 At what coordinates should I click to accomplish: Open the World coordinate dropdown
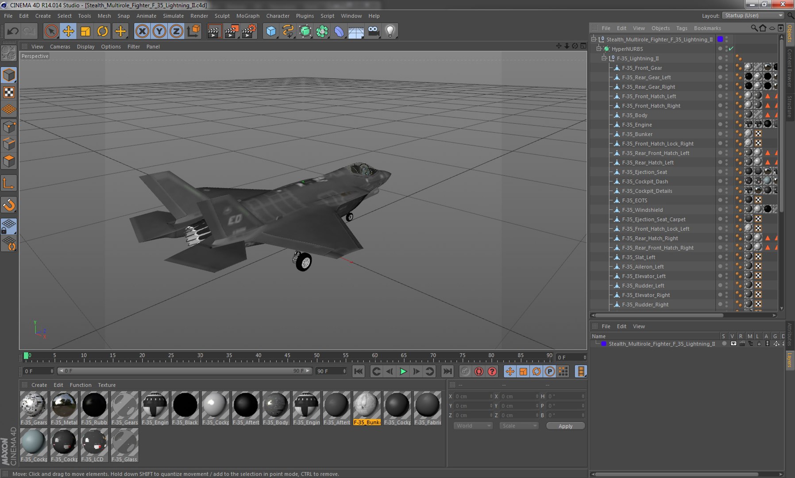point(473,426)
